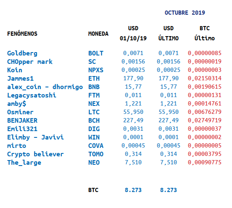Select Jammes1 in the names column

pos(21,79)
